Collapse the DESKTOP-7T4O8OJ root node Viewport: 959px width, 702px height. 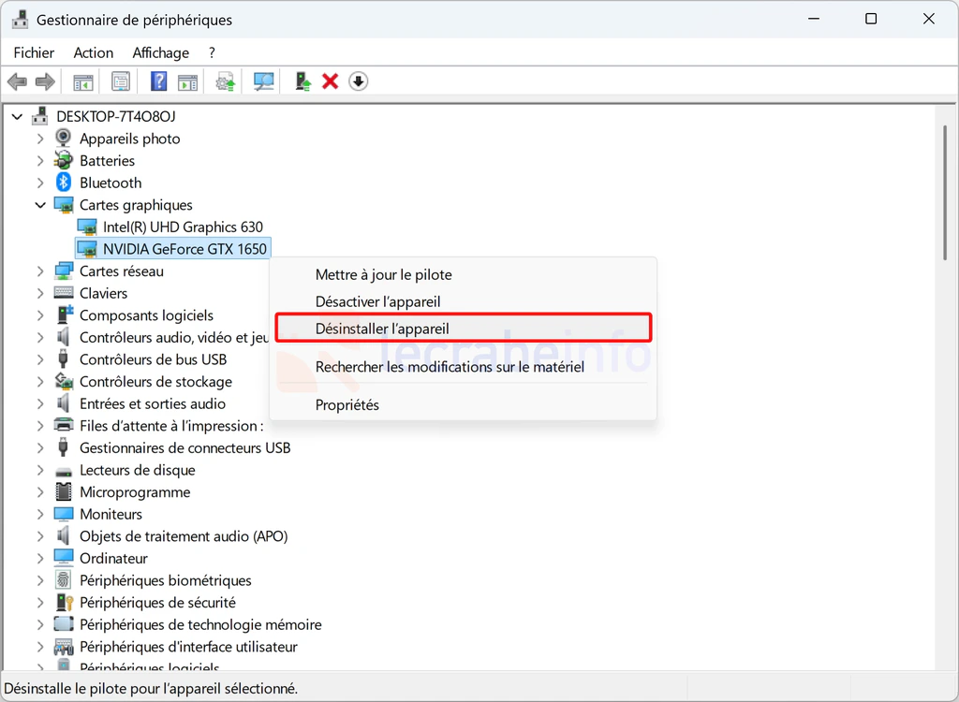(17, 116)
